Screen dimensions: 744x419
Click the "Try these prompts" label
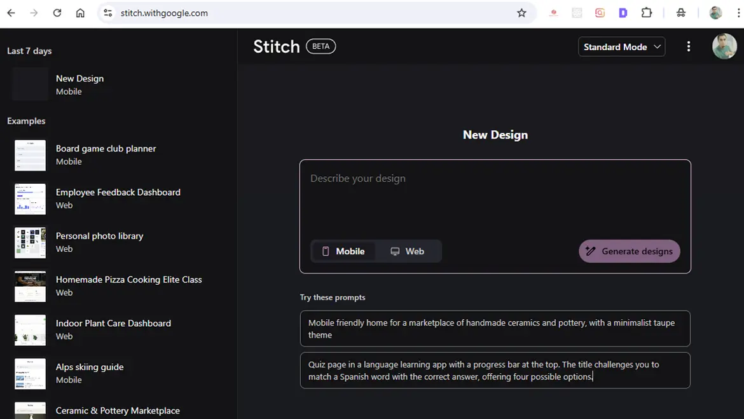point(333,298)
